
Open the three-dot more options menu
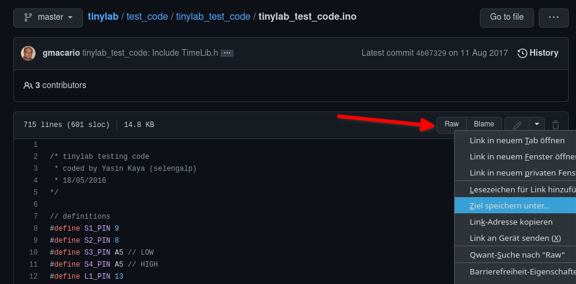(554, 17)
